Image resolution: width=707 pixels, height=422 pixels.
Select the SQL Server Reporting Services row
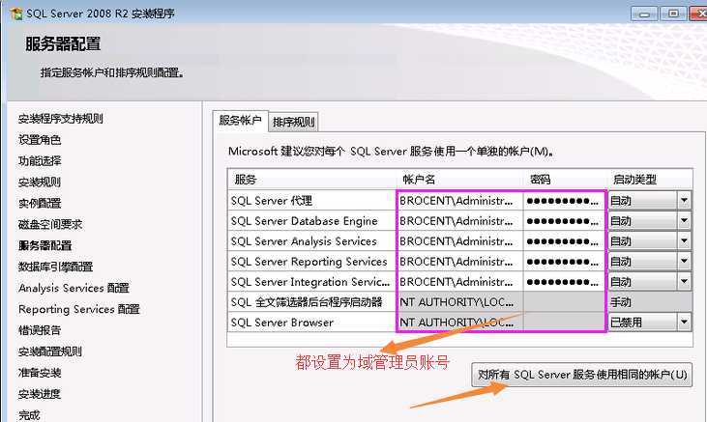[312, 262]
